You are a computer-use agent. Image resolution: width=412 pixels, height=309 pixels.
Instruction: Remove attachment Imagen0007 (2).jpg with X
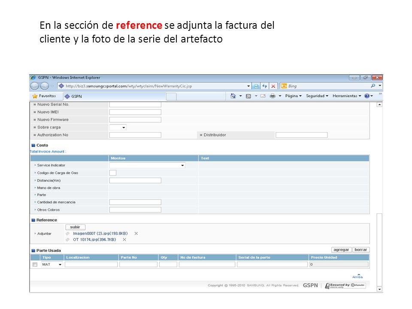(136, 233)
